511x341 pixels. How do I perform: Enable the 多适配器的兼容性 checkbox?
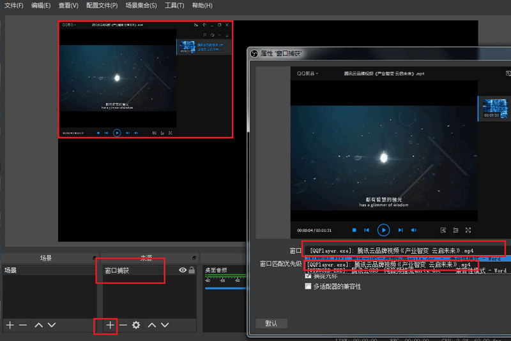click(x=309, y=287)
